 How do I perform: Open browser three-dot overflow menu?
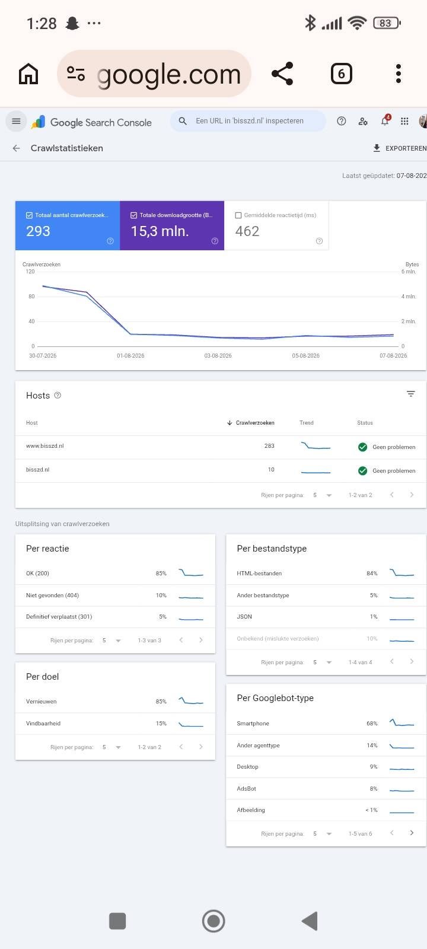399,74
